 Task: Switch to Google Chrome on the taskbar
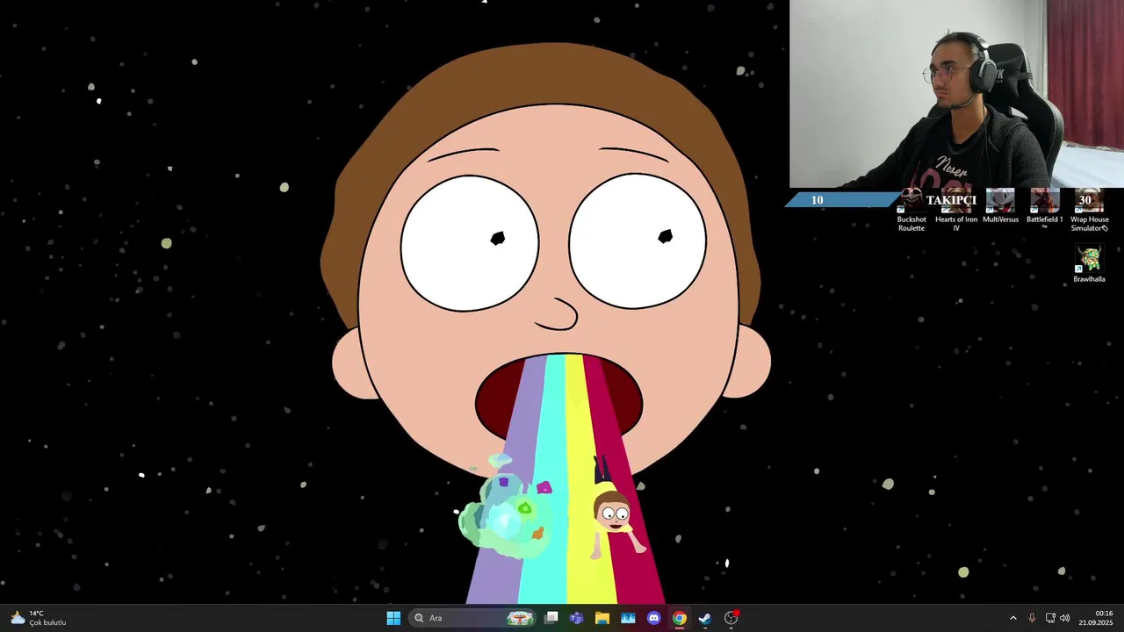click(x=679, y=618)
